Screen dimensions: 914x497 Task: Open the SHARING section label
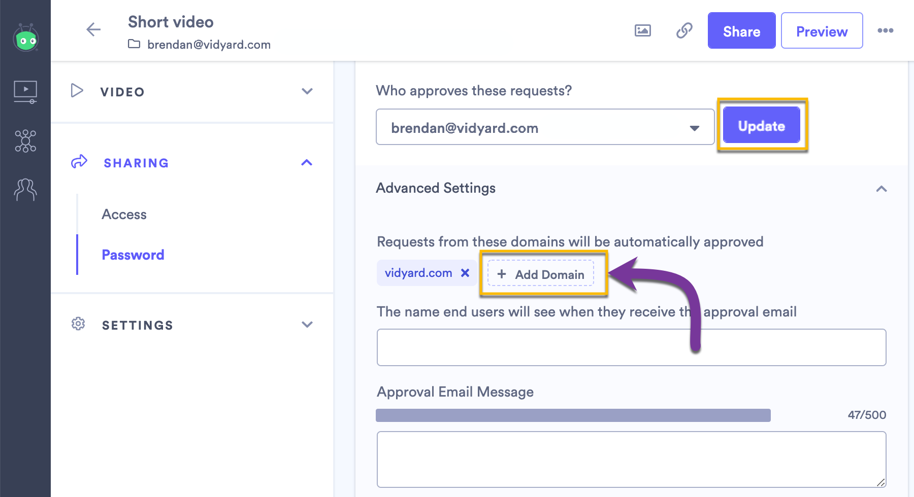[136, 163]
